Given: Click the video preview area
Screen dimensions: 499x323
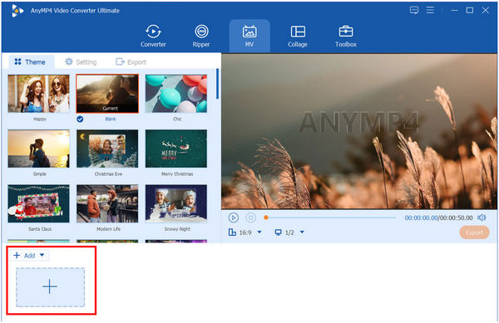Looking at the screenshot, I should click(x=359, y=131).
